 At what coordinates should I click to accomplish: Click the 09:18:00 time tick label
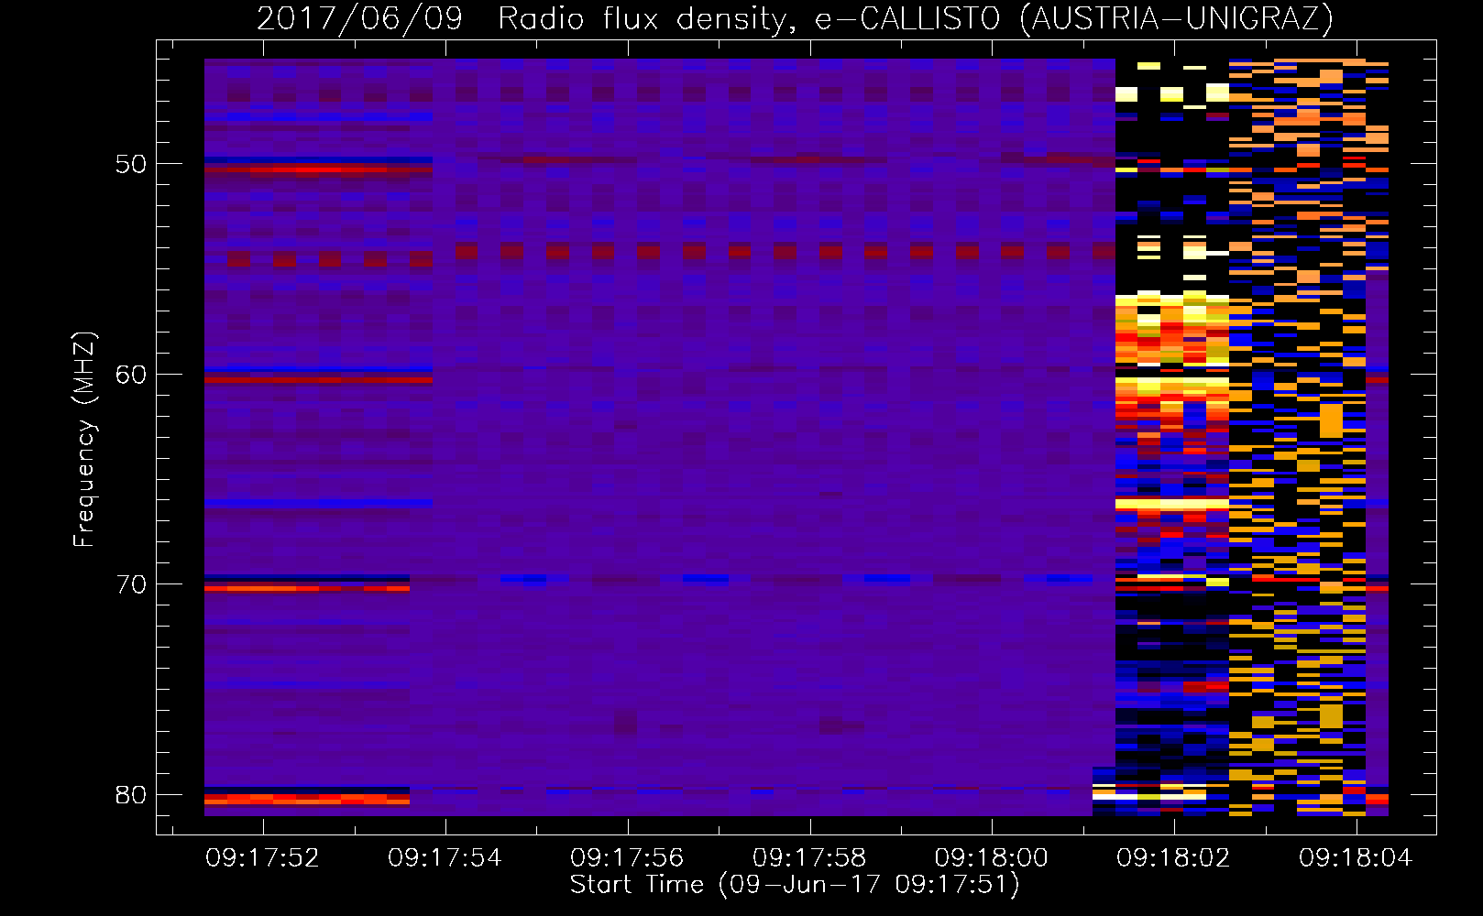click(991, 858)
